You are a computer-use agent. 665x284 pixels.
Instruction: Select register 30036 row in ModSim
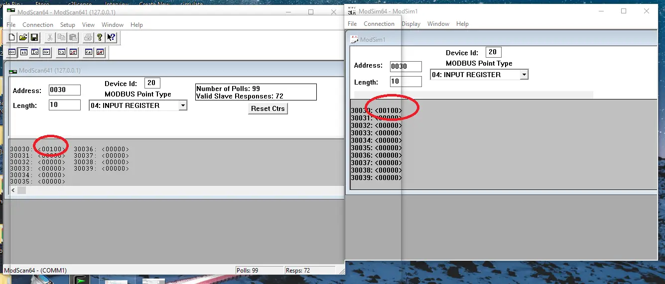pyautogui.click(x=377, y=155)
